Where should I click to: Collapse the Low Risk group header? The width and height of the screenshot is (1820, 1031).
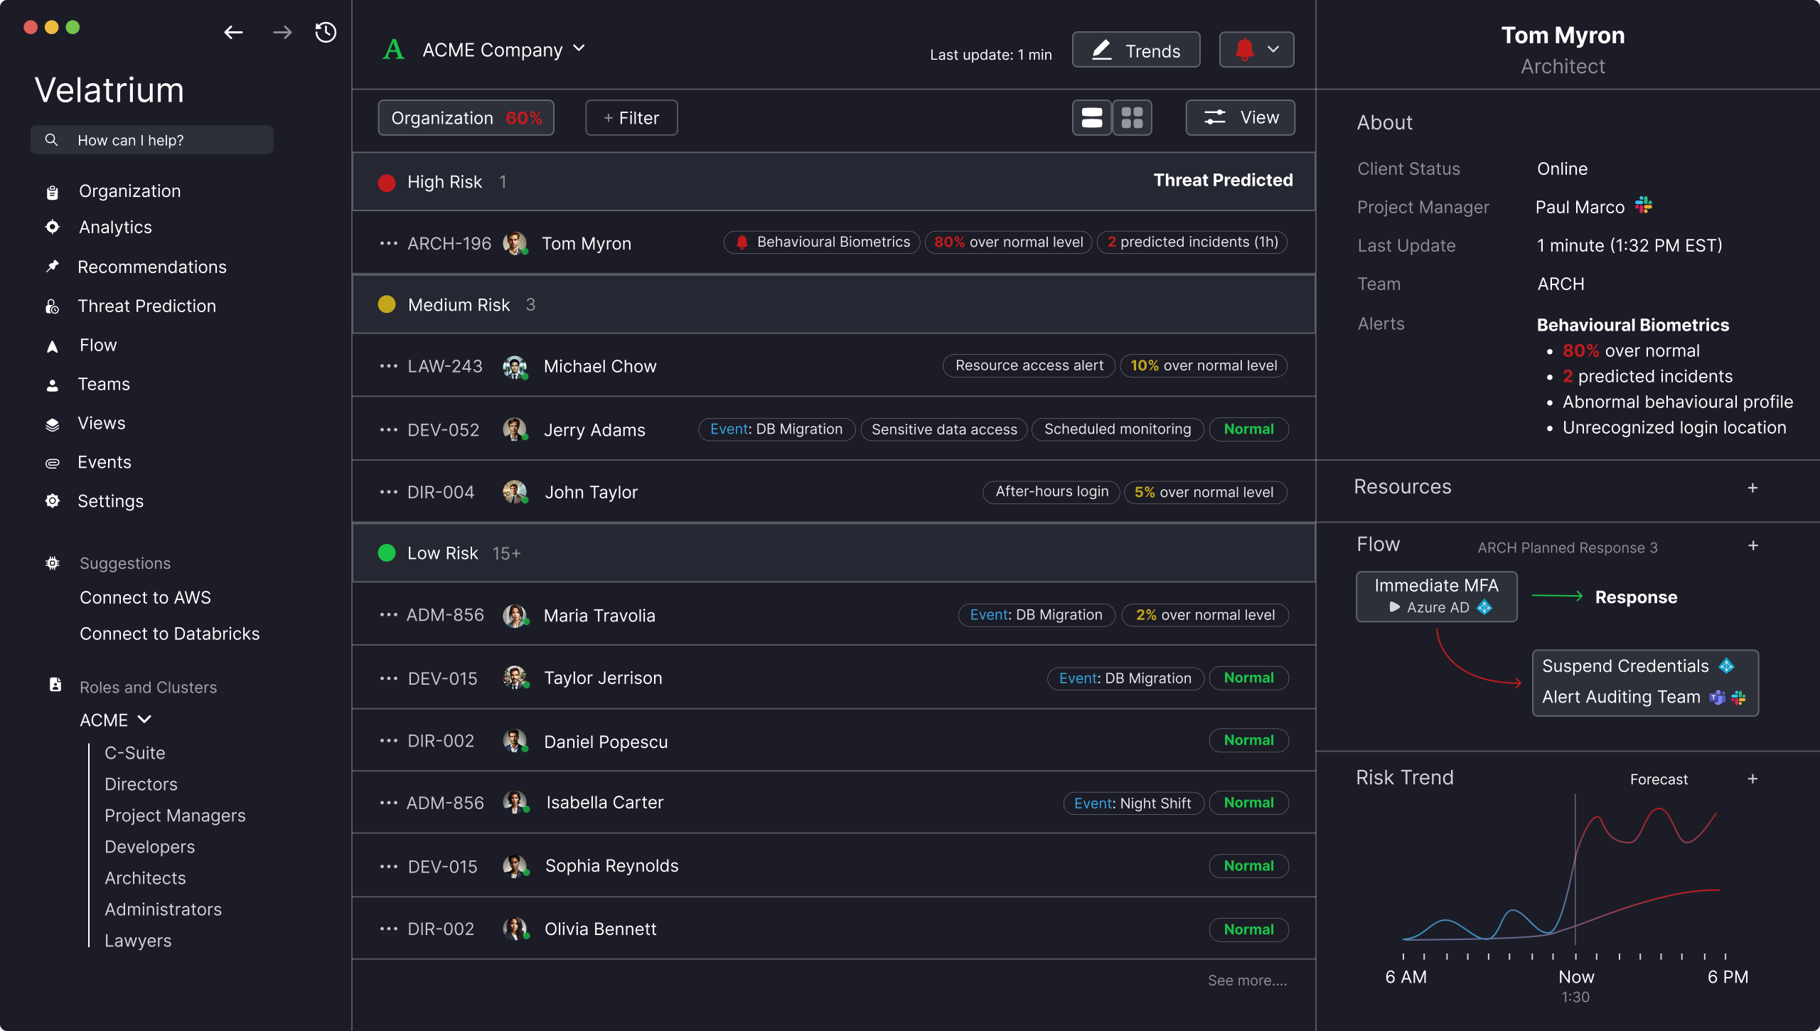coord(833,553)
